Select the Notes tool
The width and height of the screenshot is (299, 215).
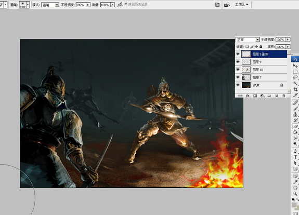click(x=295, y=176)
